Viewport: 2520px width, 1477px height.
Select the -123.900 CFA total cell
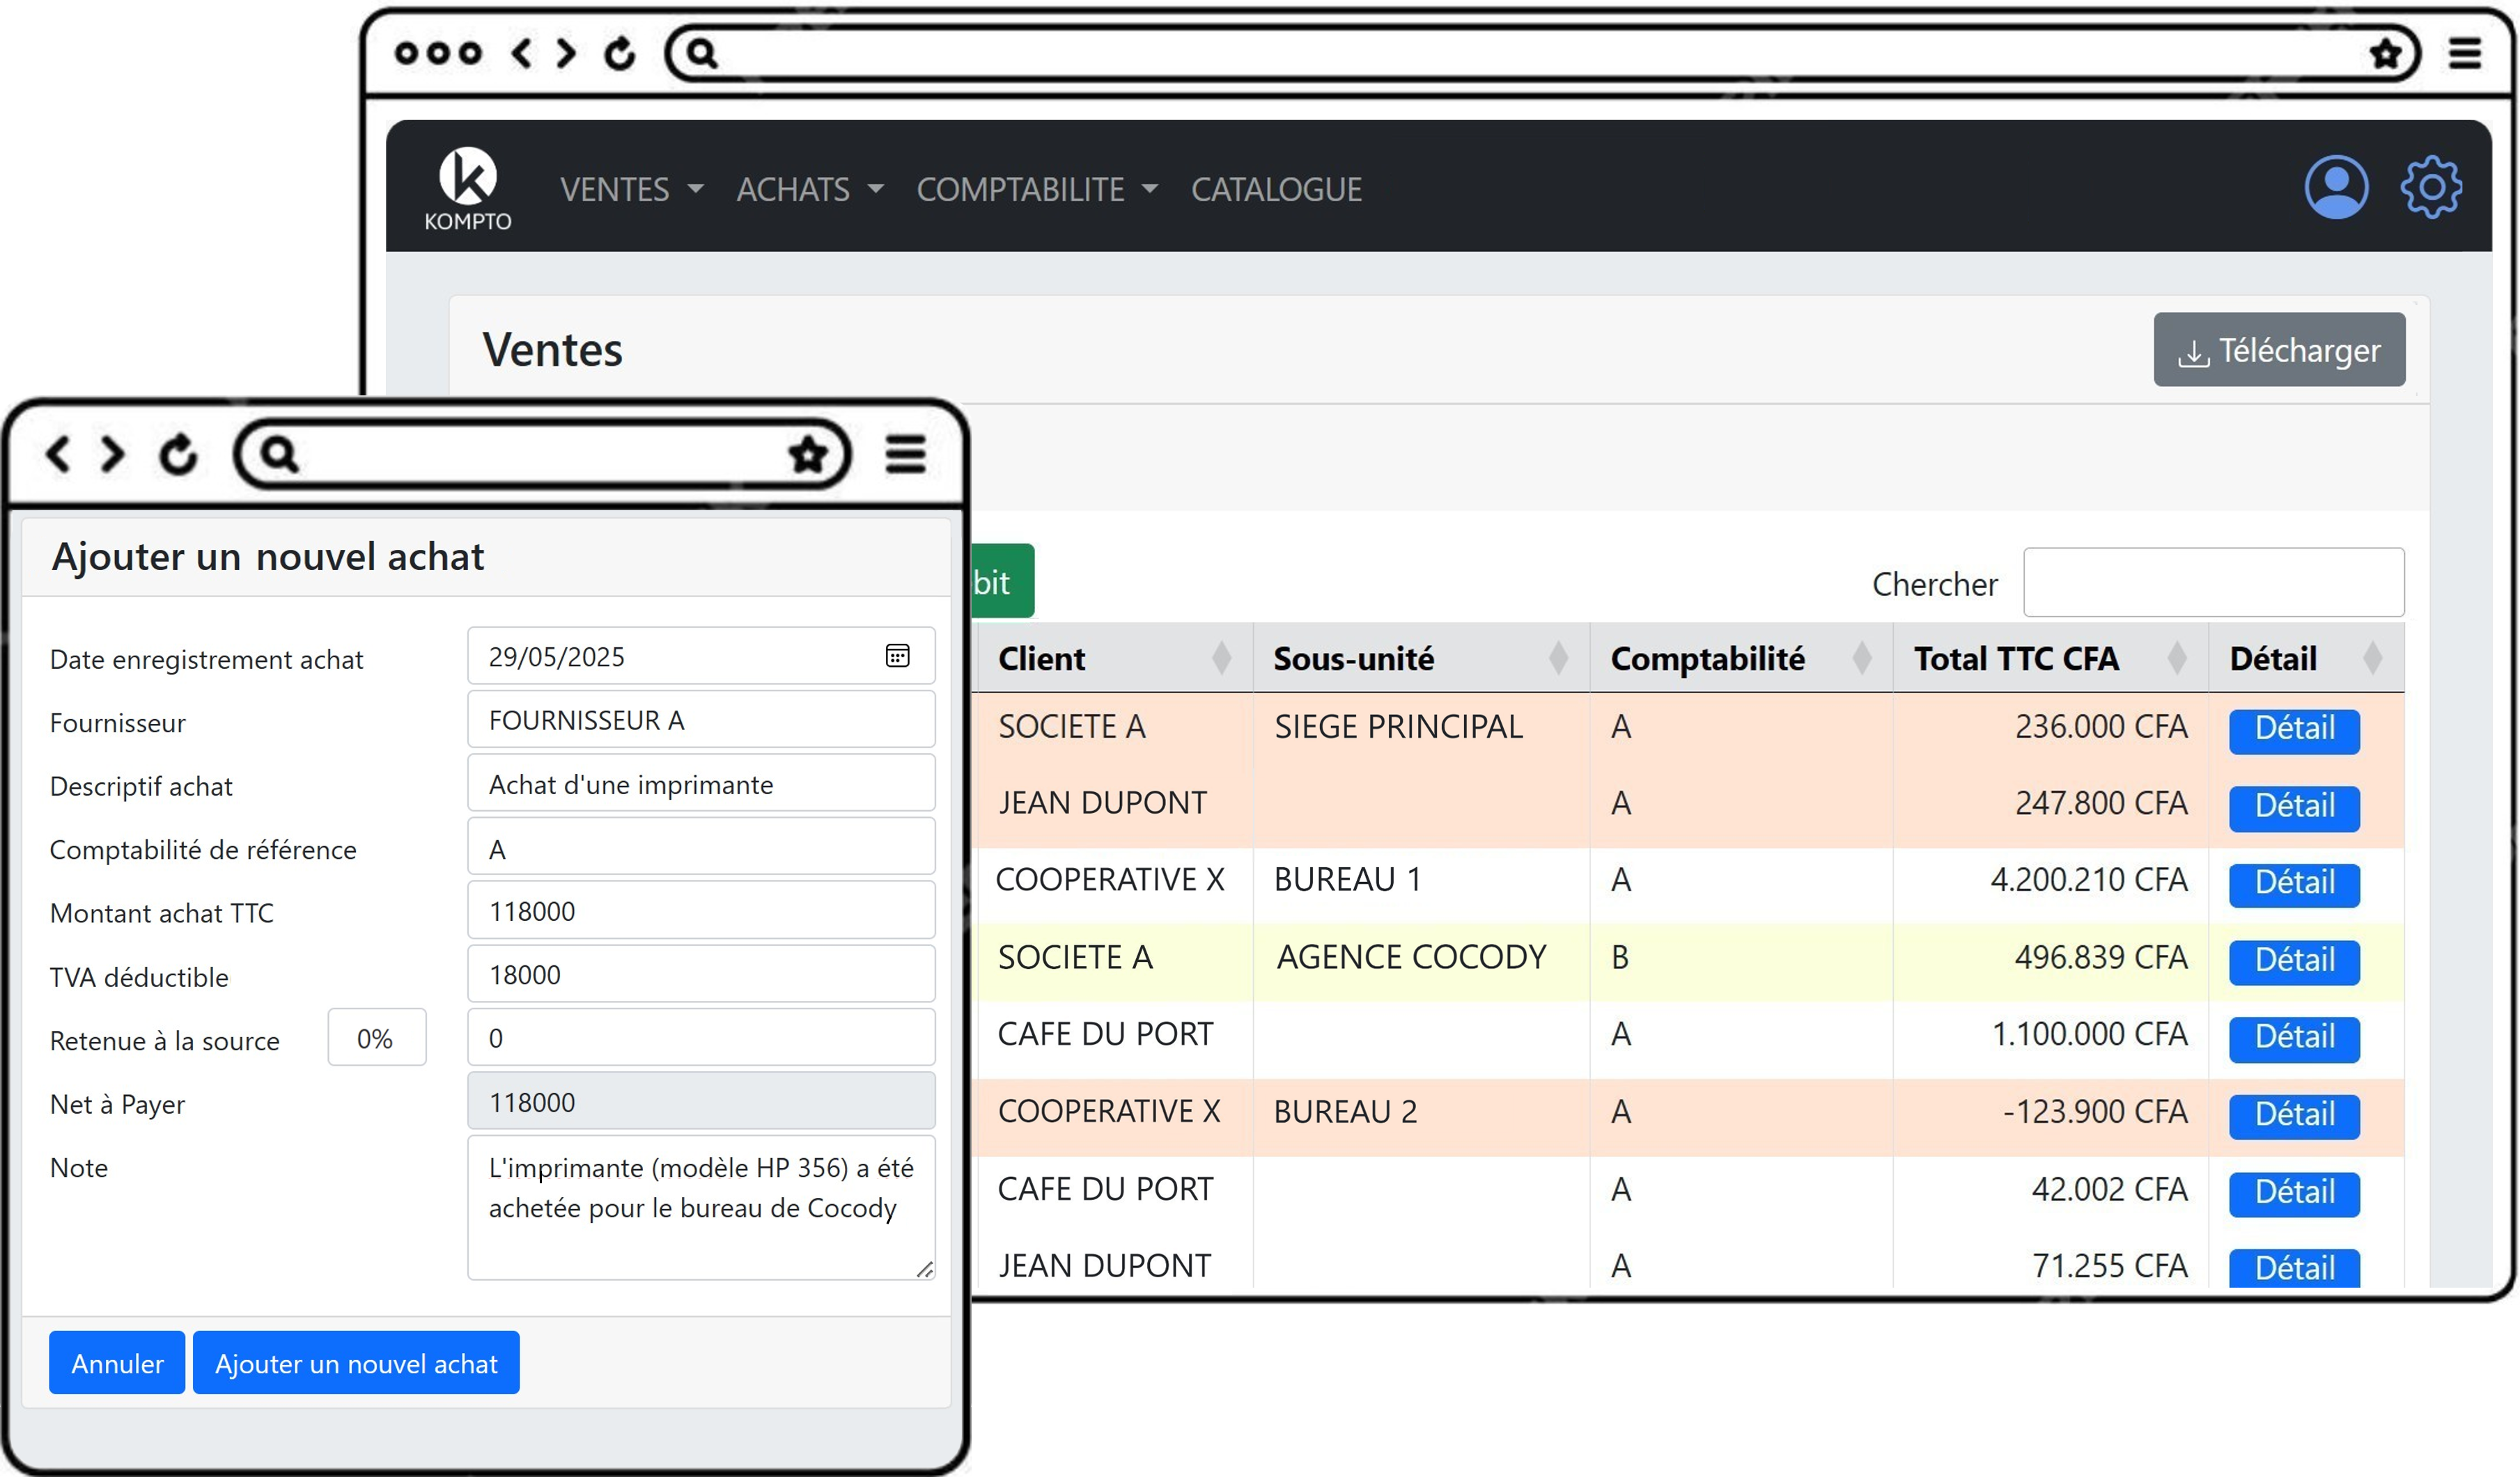pyautogui.click(x=2050, y=1116)
